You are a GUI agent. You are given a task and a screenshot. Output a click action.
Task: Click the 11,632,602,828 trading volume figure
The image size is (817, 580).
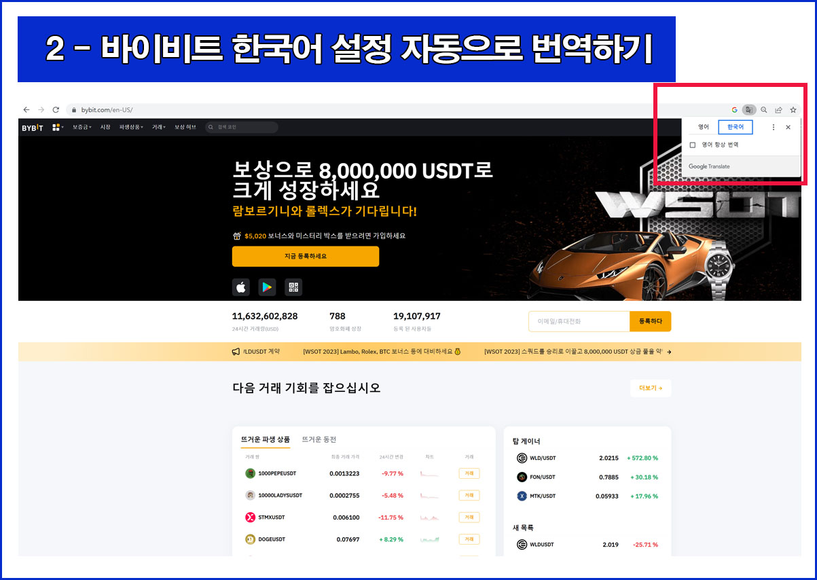[x=265, y=316]
